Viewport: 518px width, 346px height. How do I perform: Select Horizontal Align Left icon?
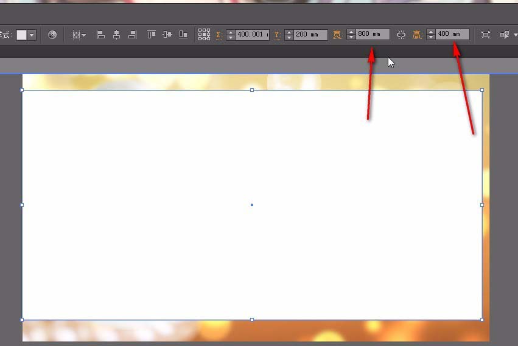100,34
